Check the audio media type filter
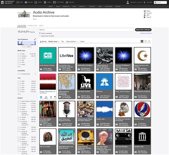169x155 pixels. pyautogui.click(x=18, y=54)
